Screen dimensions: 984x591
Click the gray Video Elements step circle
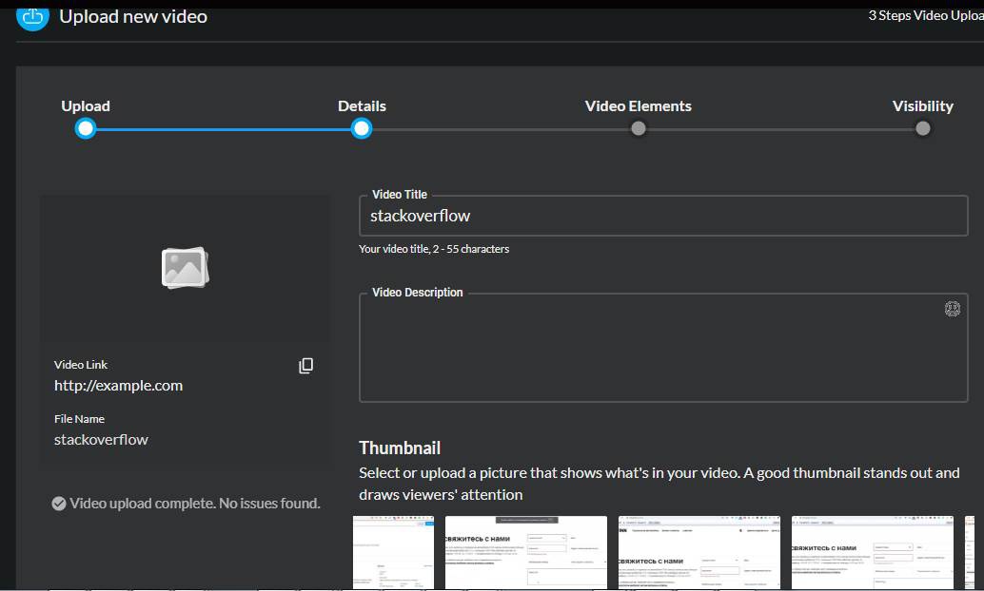click(639, 128)
